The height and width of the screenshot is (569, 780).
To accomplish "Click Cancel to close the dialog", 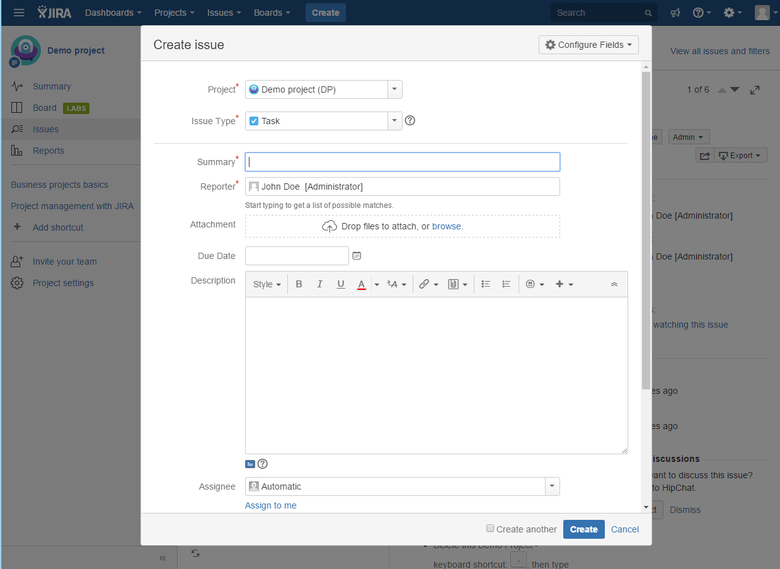I will click(625, 529).
